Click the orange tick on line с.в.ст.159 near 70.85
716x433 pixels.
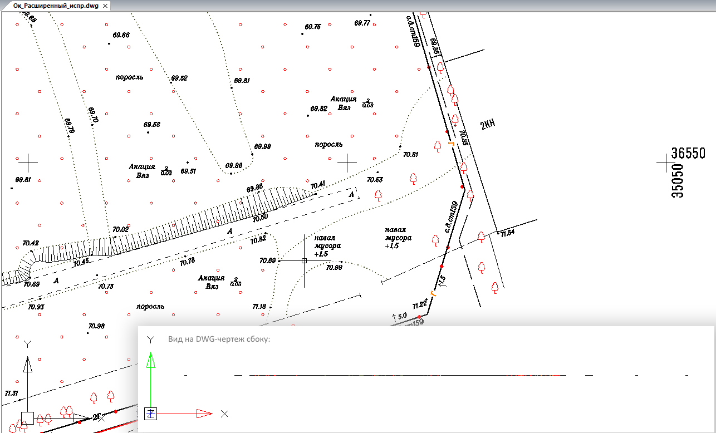452,144
